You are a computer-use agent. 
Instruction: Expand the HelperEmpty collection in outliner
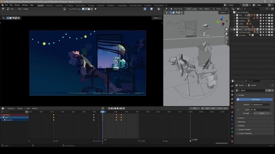234,27
